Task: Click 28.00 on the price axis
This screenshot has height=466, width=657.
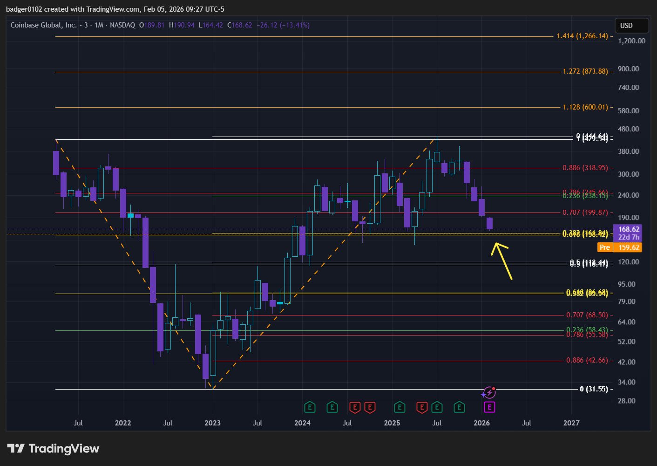Action: click(627, 401)
